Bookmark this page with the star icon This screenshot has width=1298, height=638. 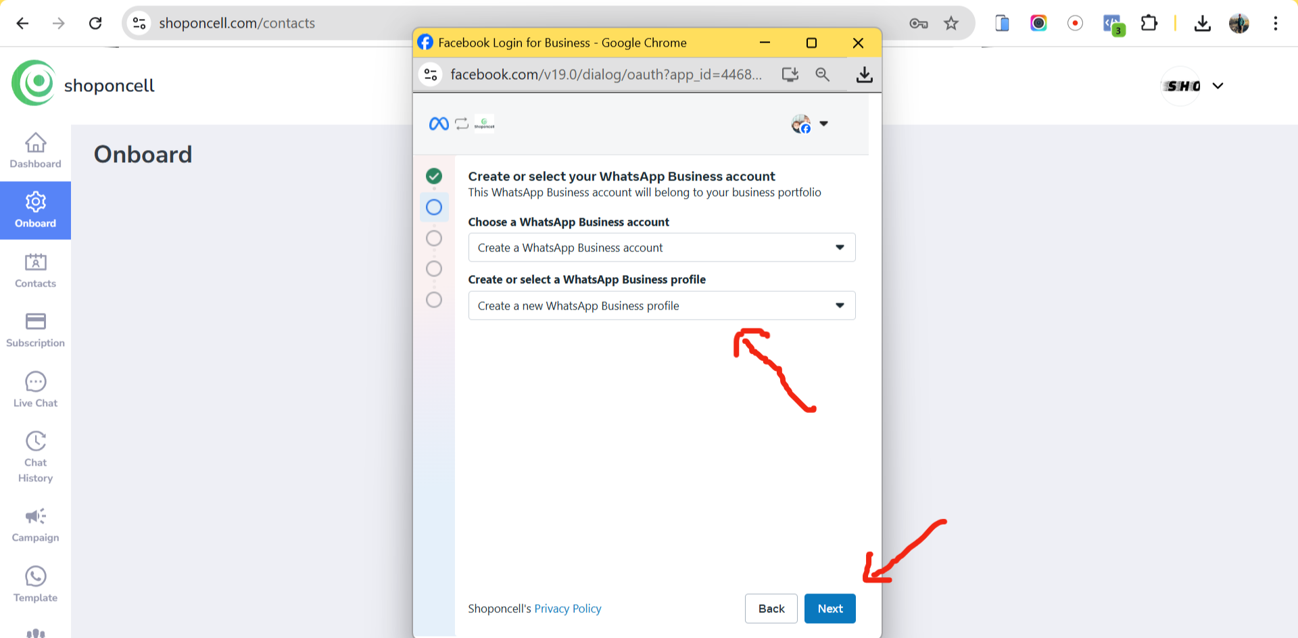click(x=951, y=23)
